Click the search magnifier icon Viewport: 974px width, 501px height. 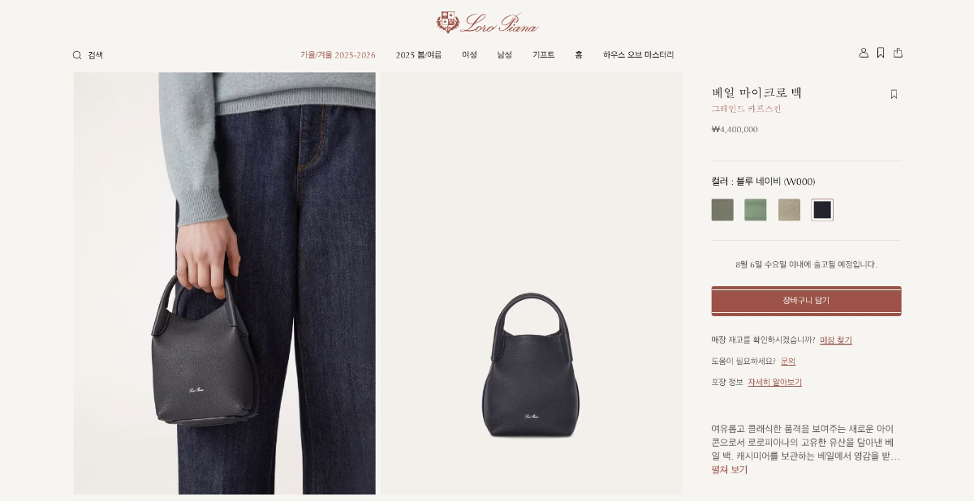point(77,55)
